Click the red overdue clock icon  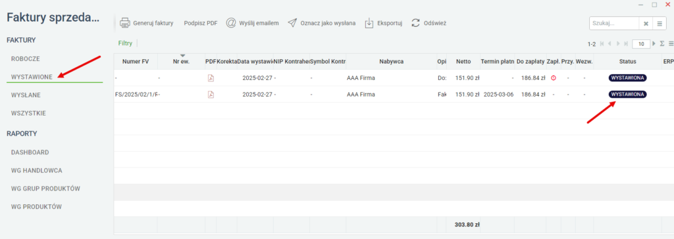(553, 78)
